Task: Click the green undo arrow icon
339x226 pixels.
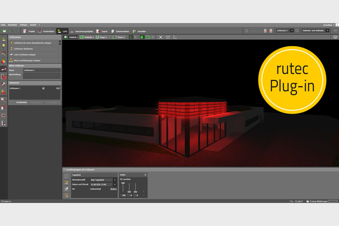Action: [11, 31]
